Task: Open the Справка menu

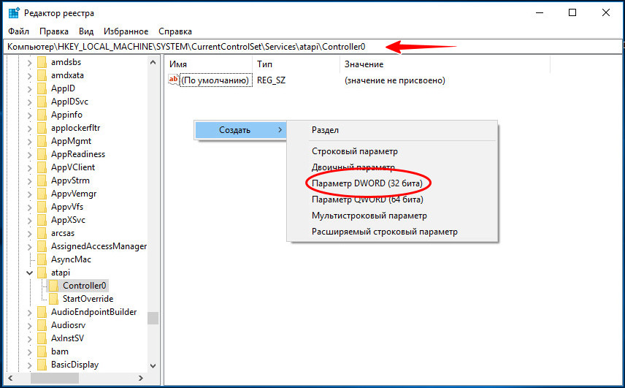Action: pos(175,31)
